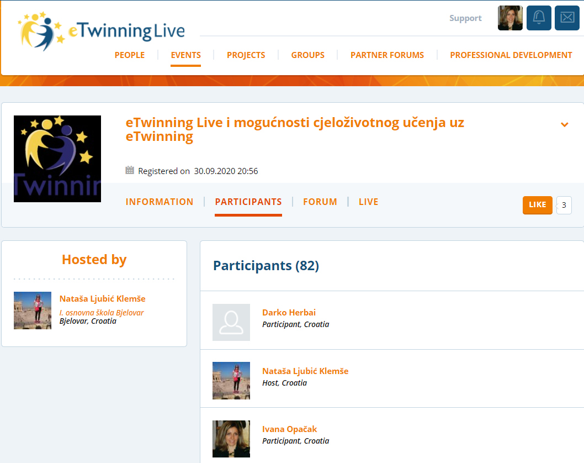Viewport: 584px width, 463px height.
Task: Click the Support link
Action: [x=465, y=18]
